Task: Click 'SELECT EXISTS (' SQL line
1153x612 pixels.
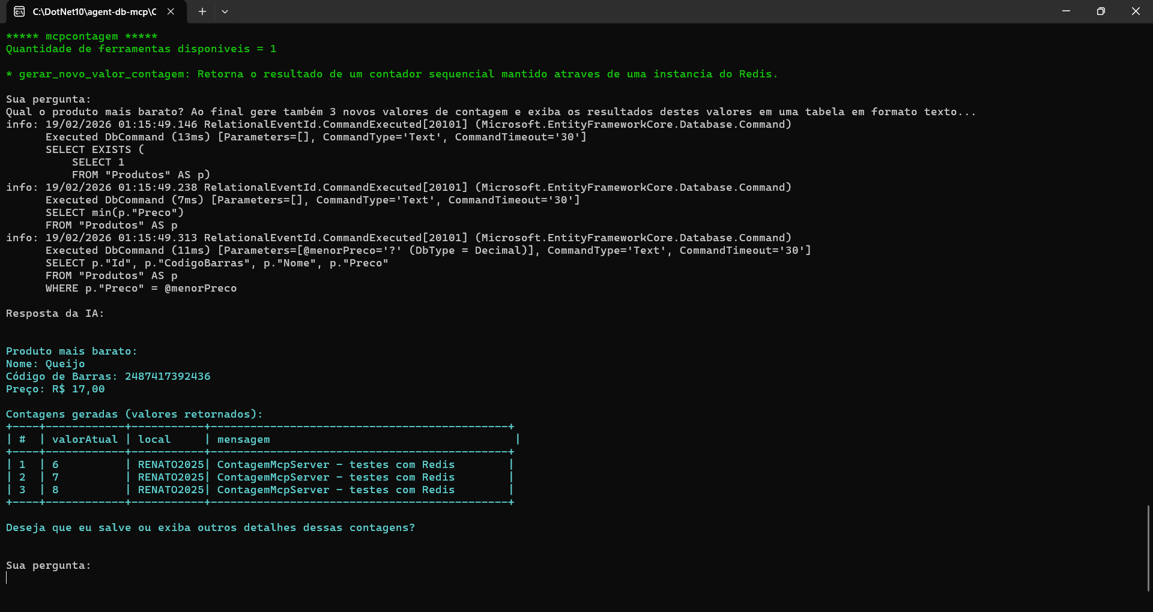Action: click(x=95, y=149)
